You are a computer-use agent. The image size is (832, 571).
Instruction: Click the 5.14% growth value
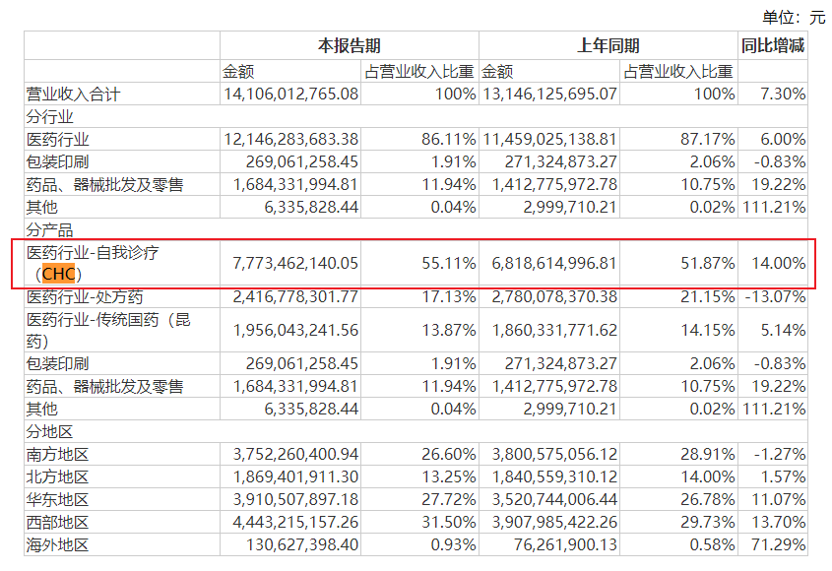783,330
